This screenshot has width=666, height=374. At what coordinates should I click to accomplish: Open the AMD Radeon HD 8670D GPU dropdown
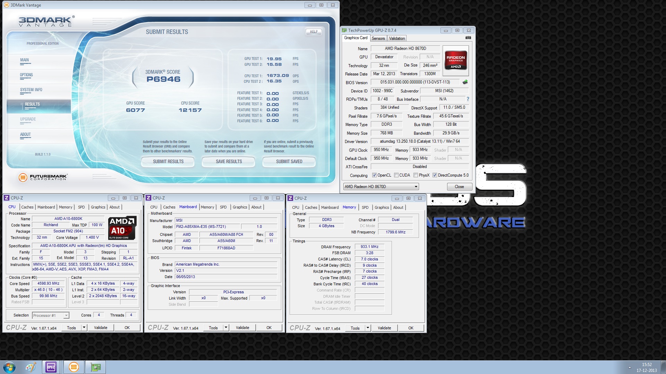pyautogui.click(x=381, y=187)
